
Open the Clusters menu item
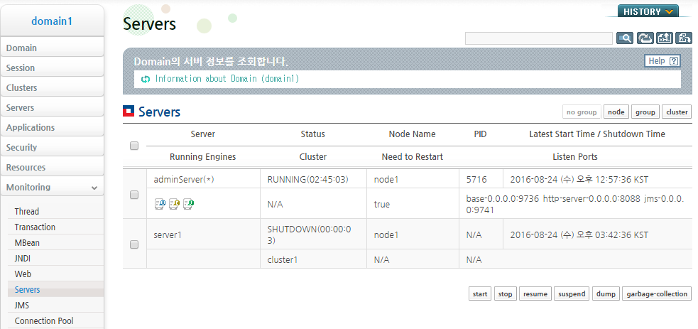pos(52,87)
